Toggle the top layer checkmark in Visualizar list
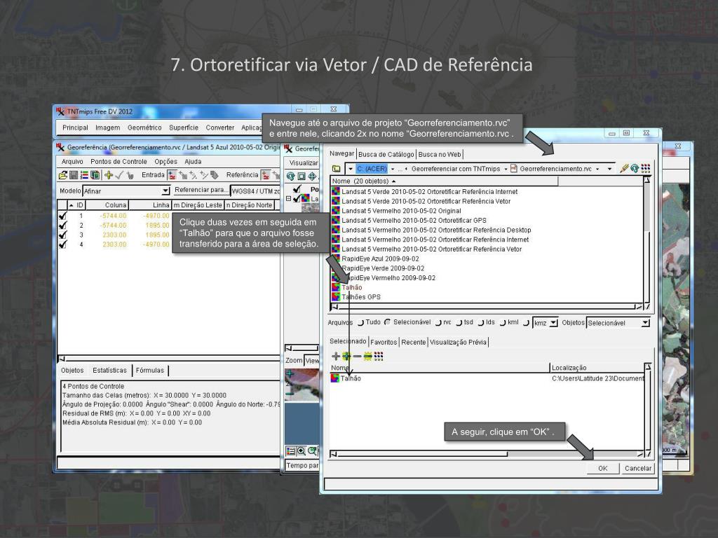Viewport: 718px width, 538px height. coord(297,189)
